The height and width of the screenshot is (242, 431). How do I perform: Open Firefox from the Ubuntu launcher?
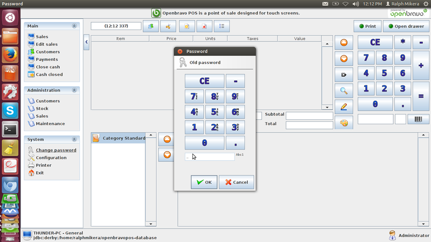coord(10,55)
